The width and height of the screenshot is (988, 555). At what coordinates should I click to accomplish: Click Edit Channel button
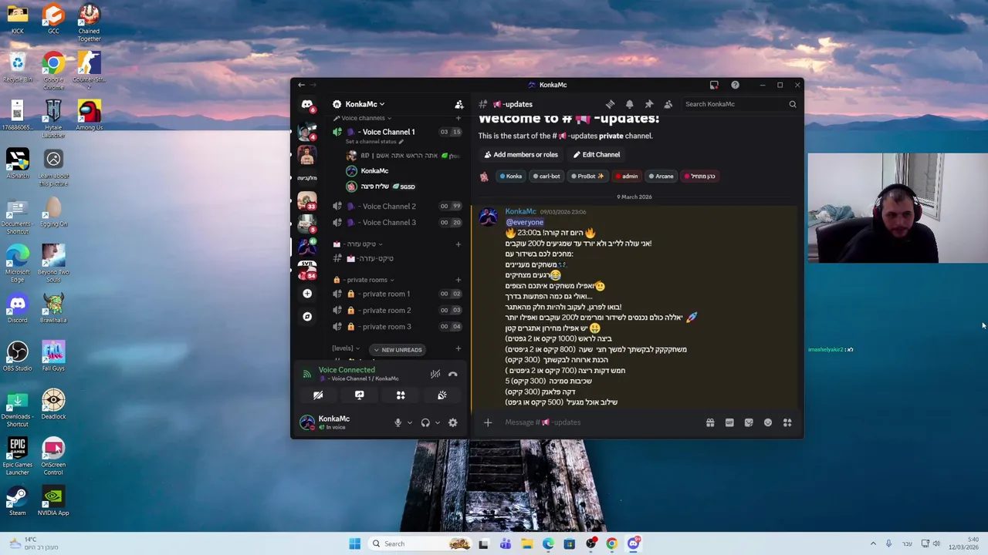pos(596,155)
